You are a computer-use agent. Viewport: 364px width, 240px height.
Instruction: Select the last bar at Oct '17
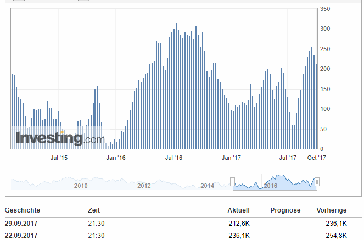(316, 107)
